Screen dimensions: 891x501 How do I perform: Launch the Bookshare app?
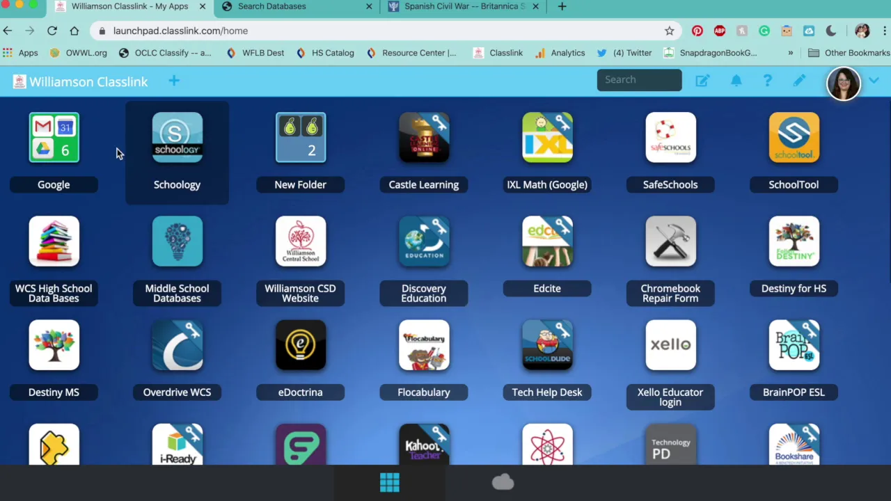794,444
